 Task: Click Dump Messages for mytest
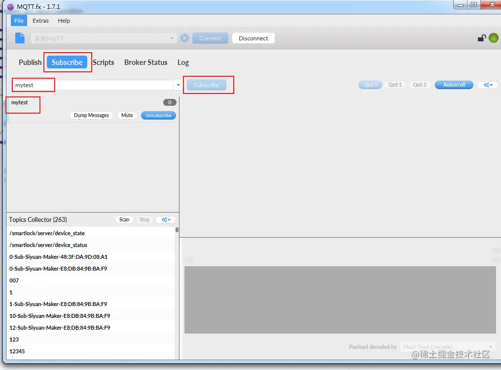point(91,115)
